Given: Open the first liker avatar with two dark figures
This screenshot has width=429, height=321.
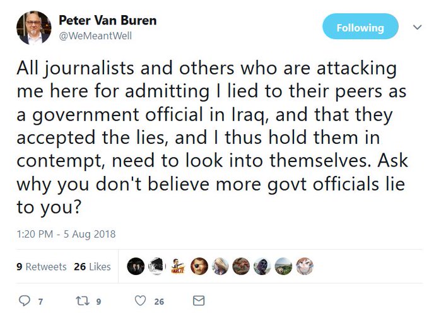Looking at the screenshot, I should coord(135,267).
